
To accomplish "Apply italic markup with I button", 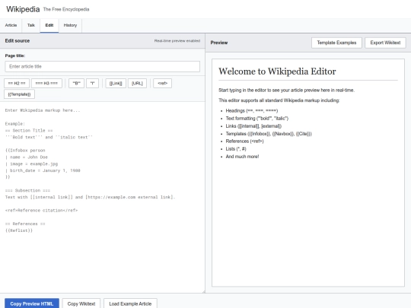I will coord(93,84).
